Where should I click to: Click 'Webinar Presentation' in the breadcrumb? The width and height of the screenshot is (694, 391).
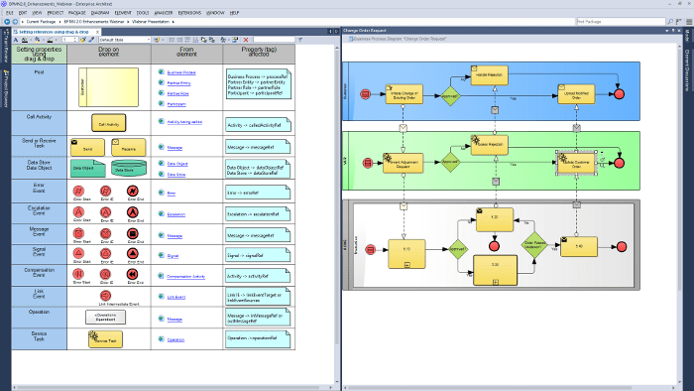click(151, 21)
